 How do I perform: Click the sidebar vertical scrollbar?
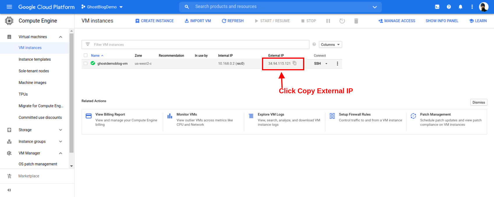coord(71,93)
